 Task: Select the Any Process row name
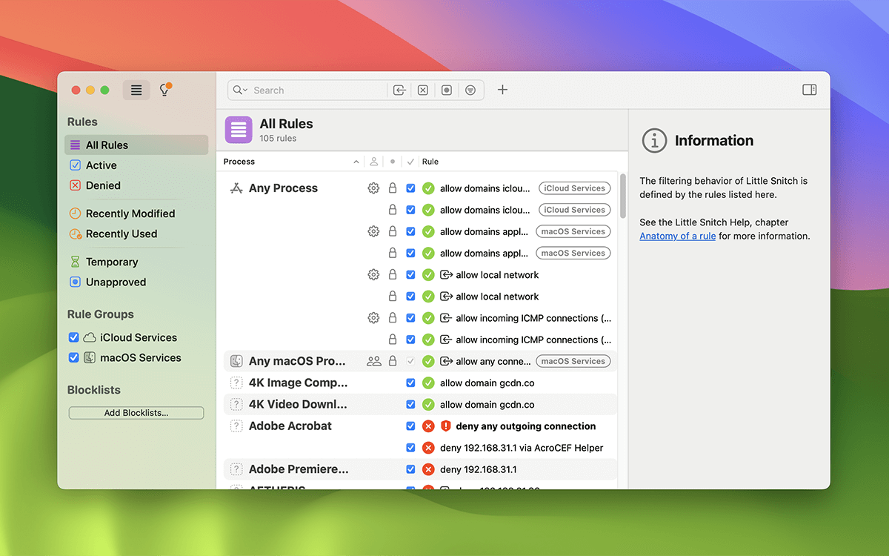point(283,188)
